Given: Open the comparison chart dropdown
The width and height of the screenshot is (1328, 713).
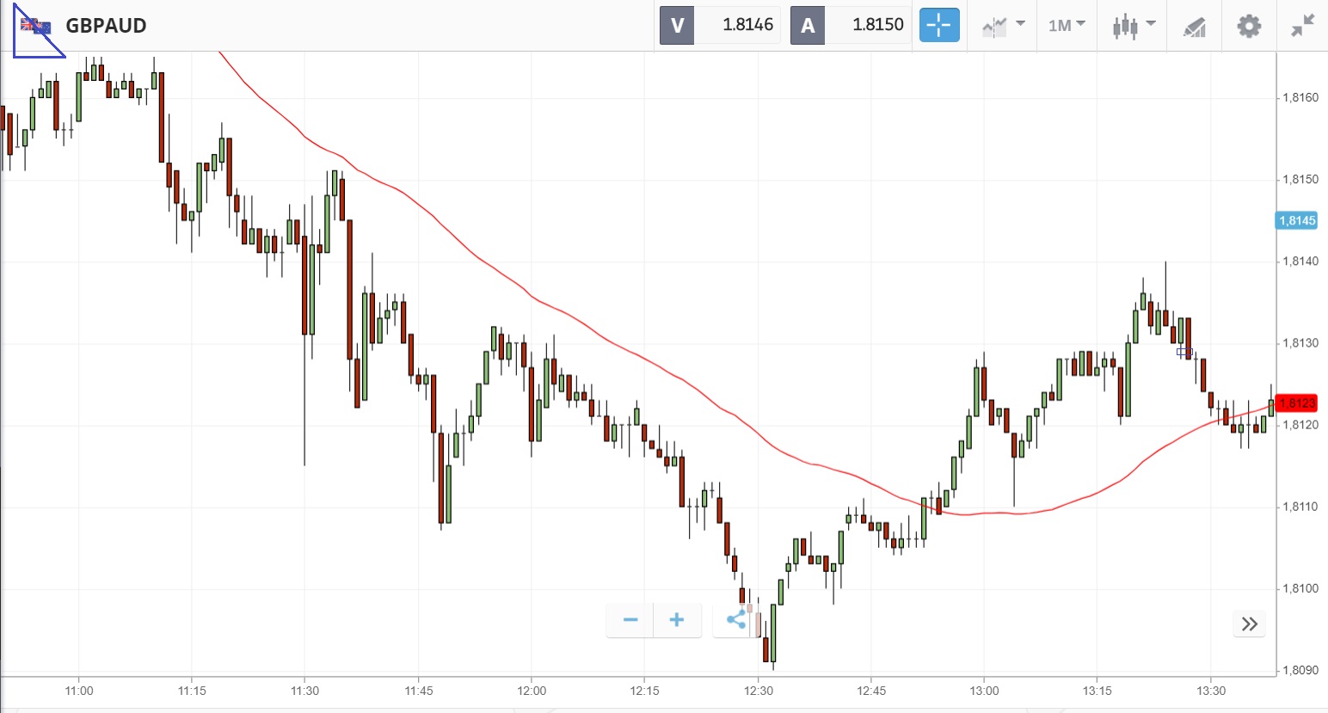Looking at the screenshot, I should click(1003, 26).
